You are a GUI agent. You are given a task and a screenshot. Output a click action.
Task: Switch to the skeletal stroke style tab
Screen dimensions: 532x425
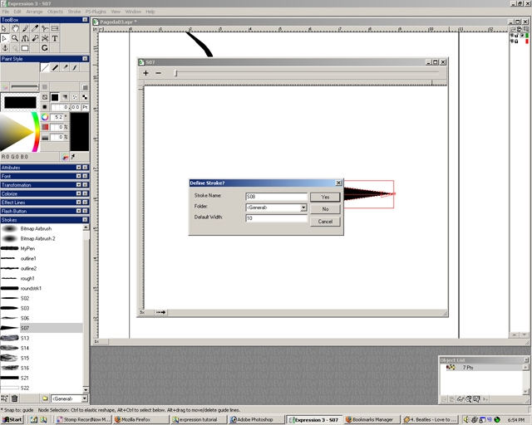(75, 68)
